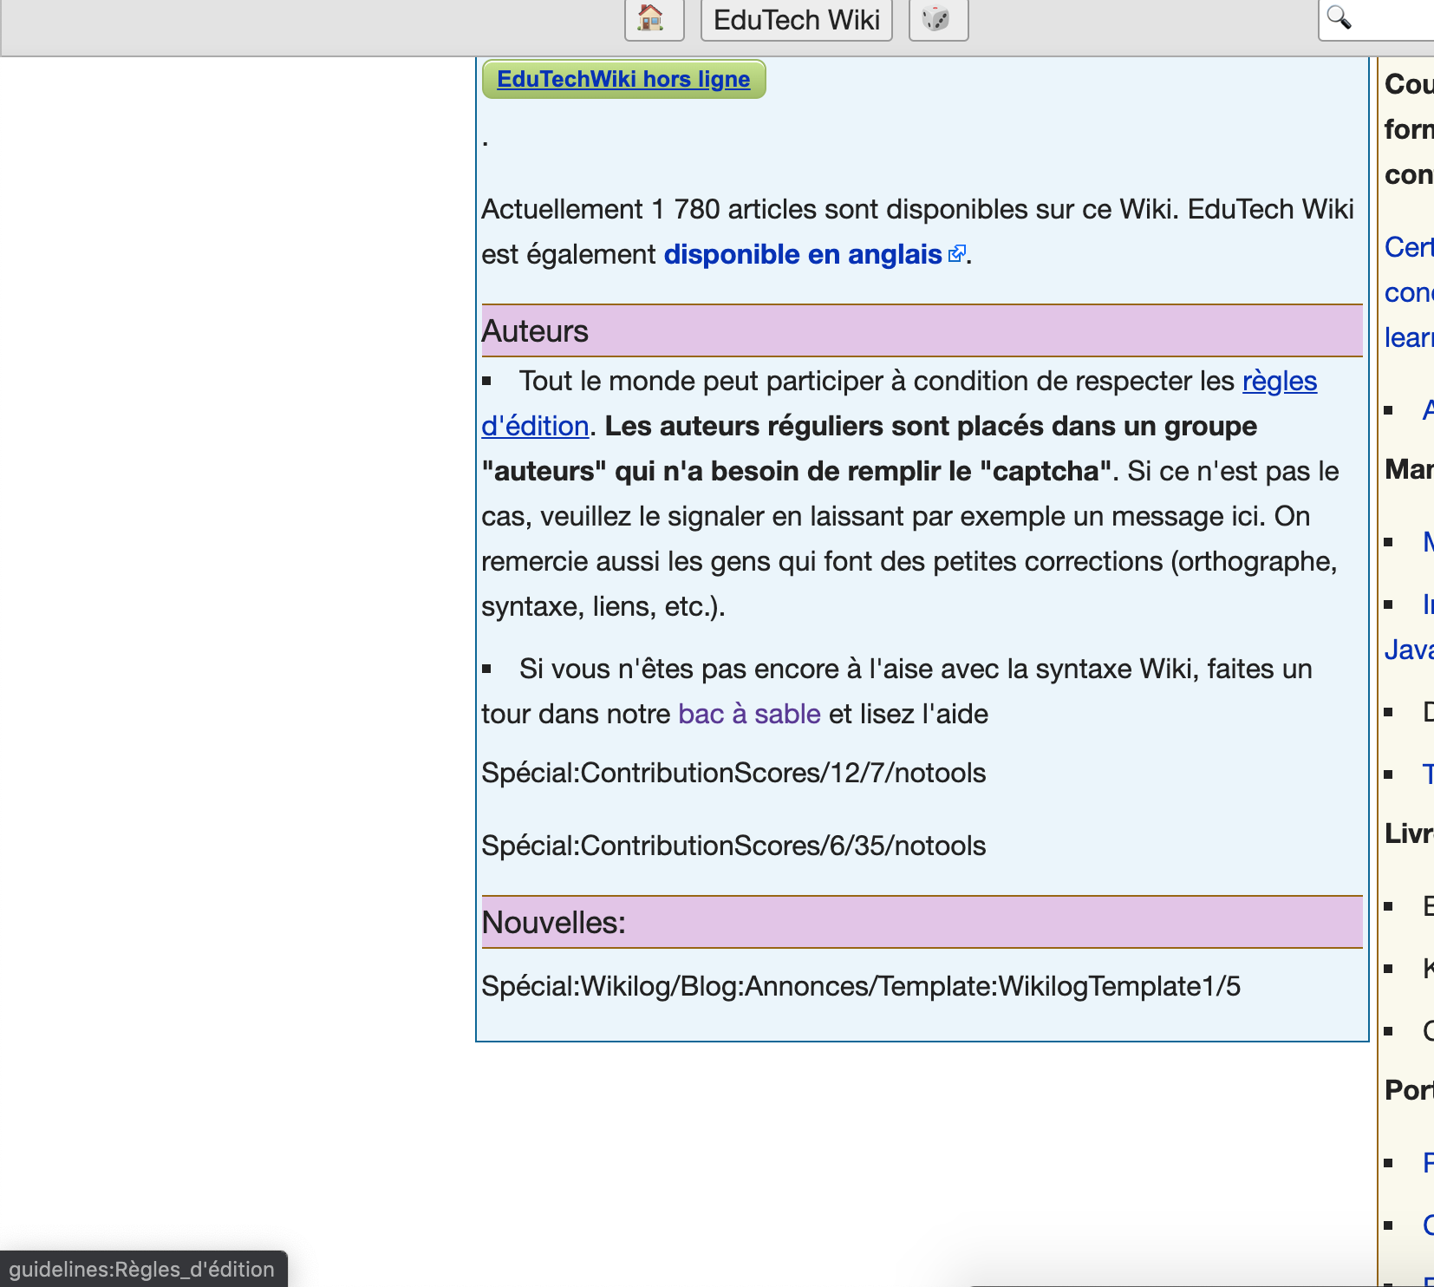Click the pink "Auteurs" section header

pos(535,330)
